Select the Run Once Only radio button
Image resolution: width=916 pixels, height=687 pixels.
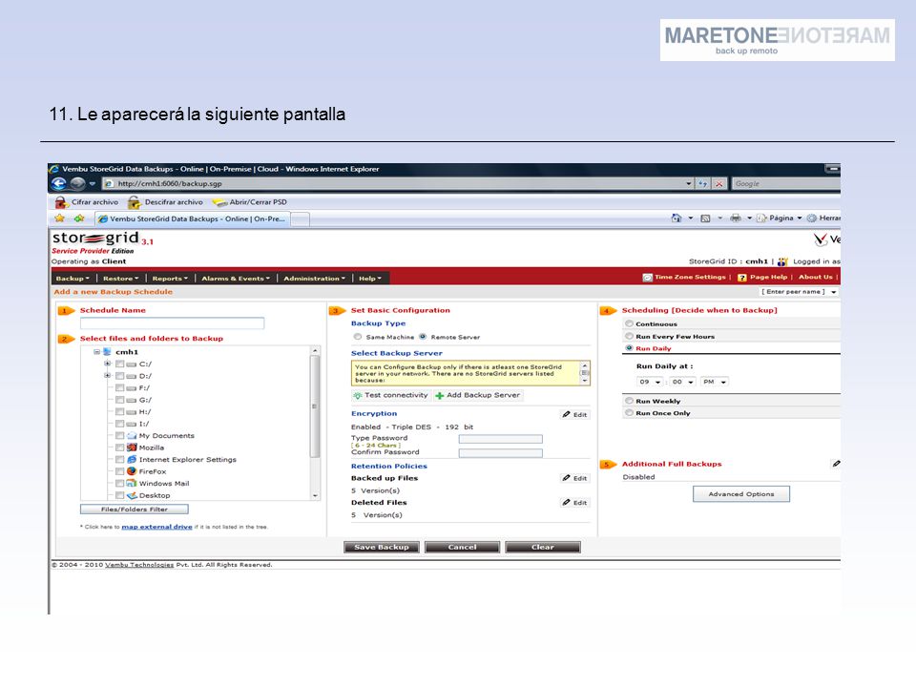click(x=629, y=412)
